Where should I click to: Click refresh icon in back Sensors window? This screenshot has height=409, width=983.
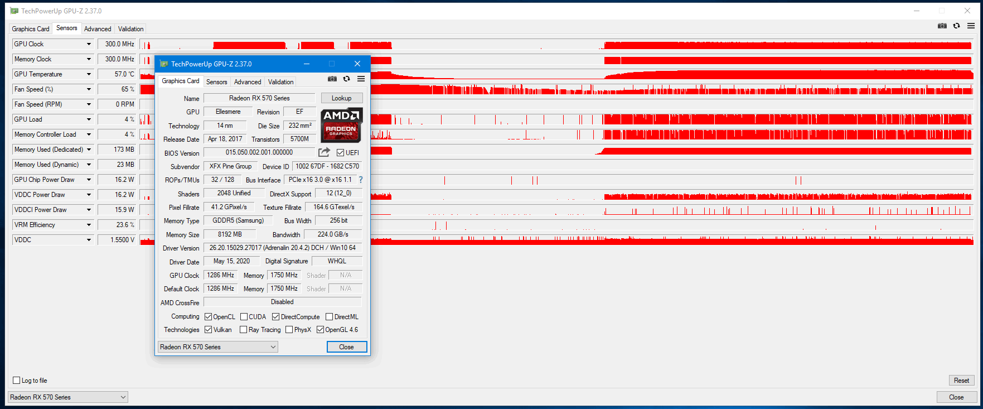click(957, 26)
